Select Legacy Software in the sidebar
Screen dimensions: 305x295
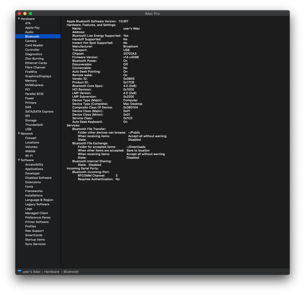(x=37, y=204)
